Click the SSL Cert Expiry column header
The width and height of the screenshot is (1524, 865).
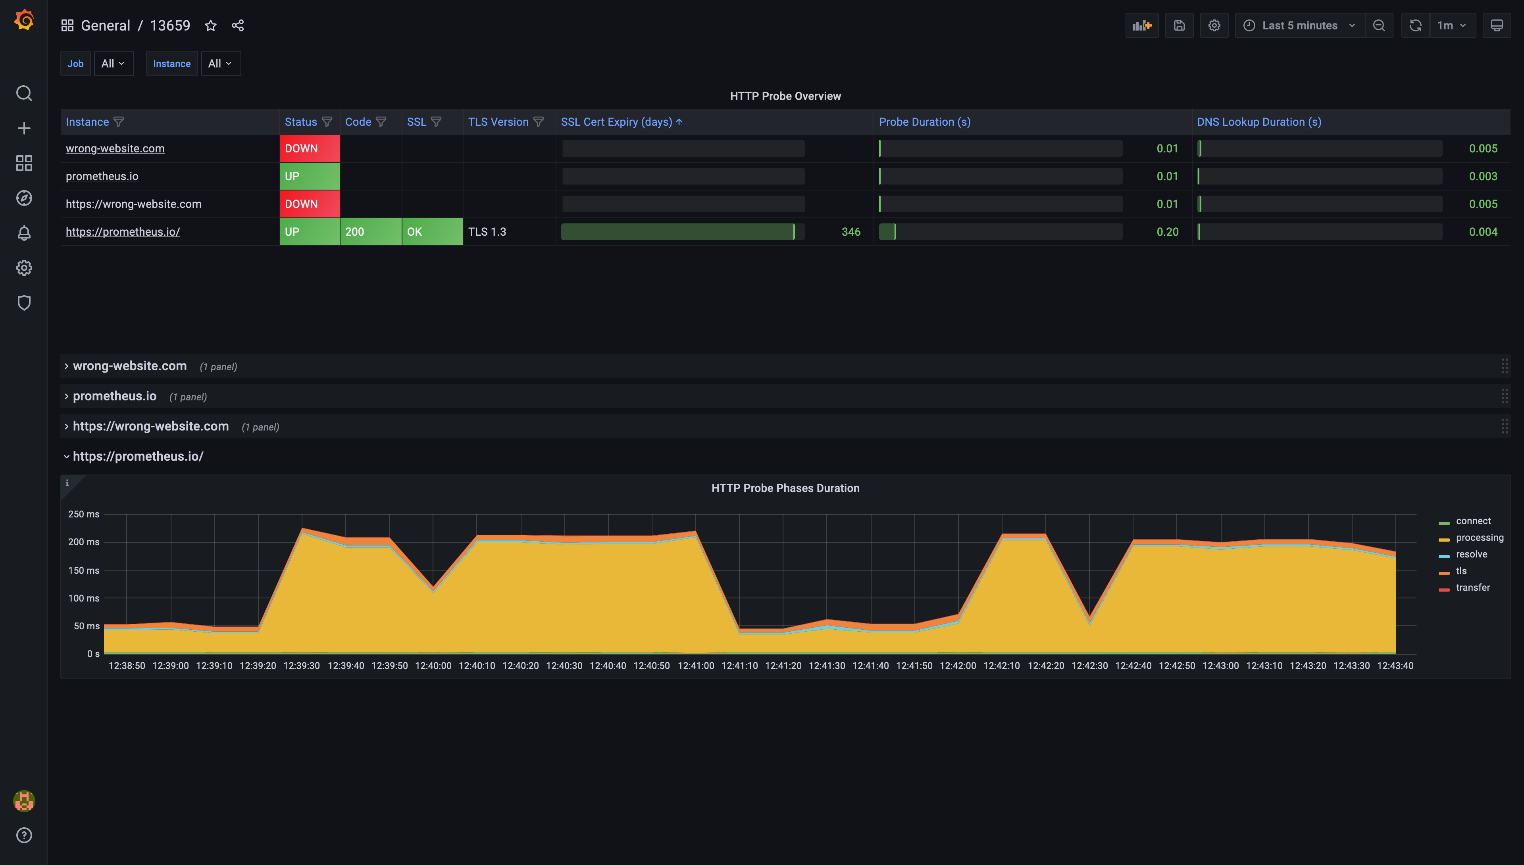616,122
